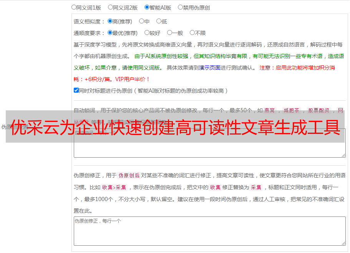Viewport: 350px width, 253px height.
Task: Set 通顺度要求 to 最优(推荐)
Action: [110, 33]
